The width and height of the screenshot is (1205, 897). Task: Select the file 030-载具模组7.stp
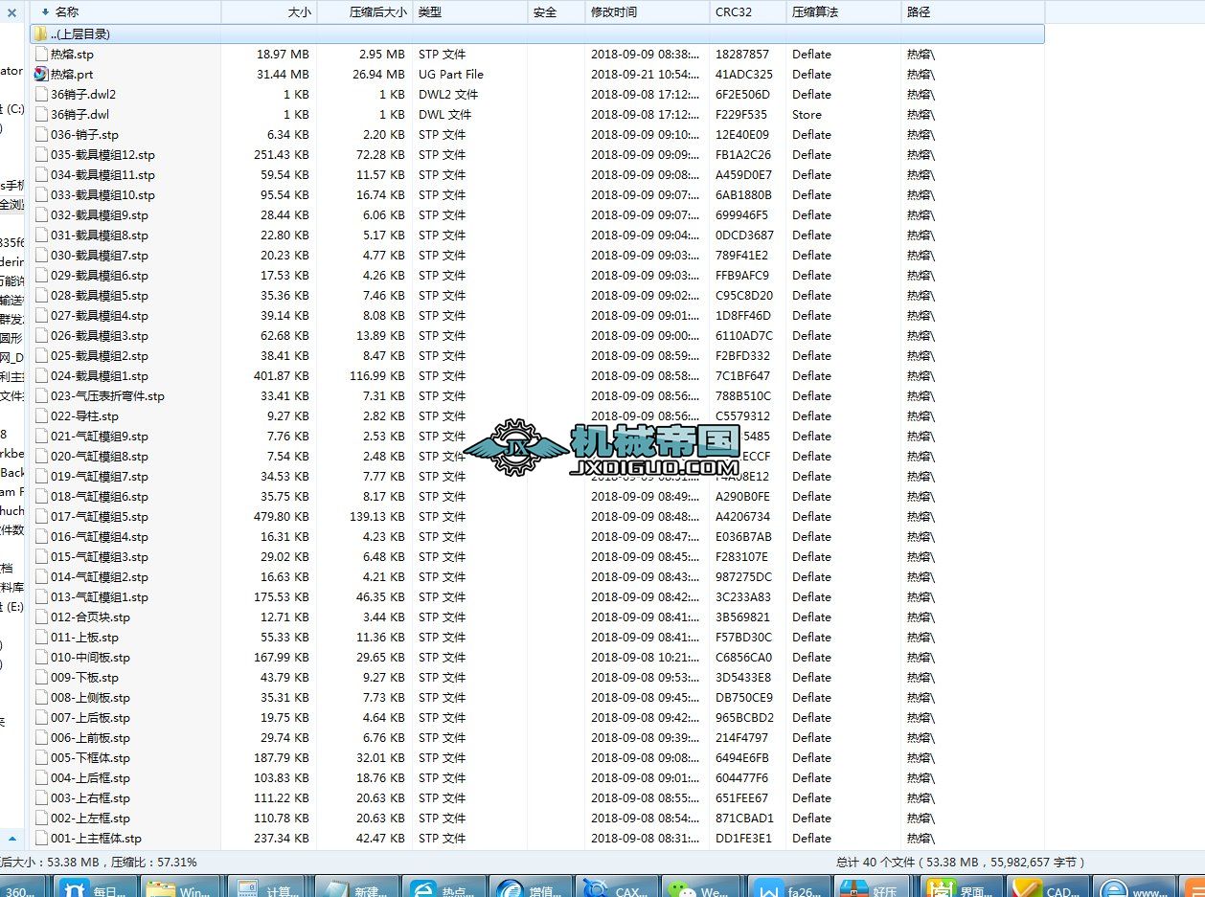100,255
